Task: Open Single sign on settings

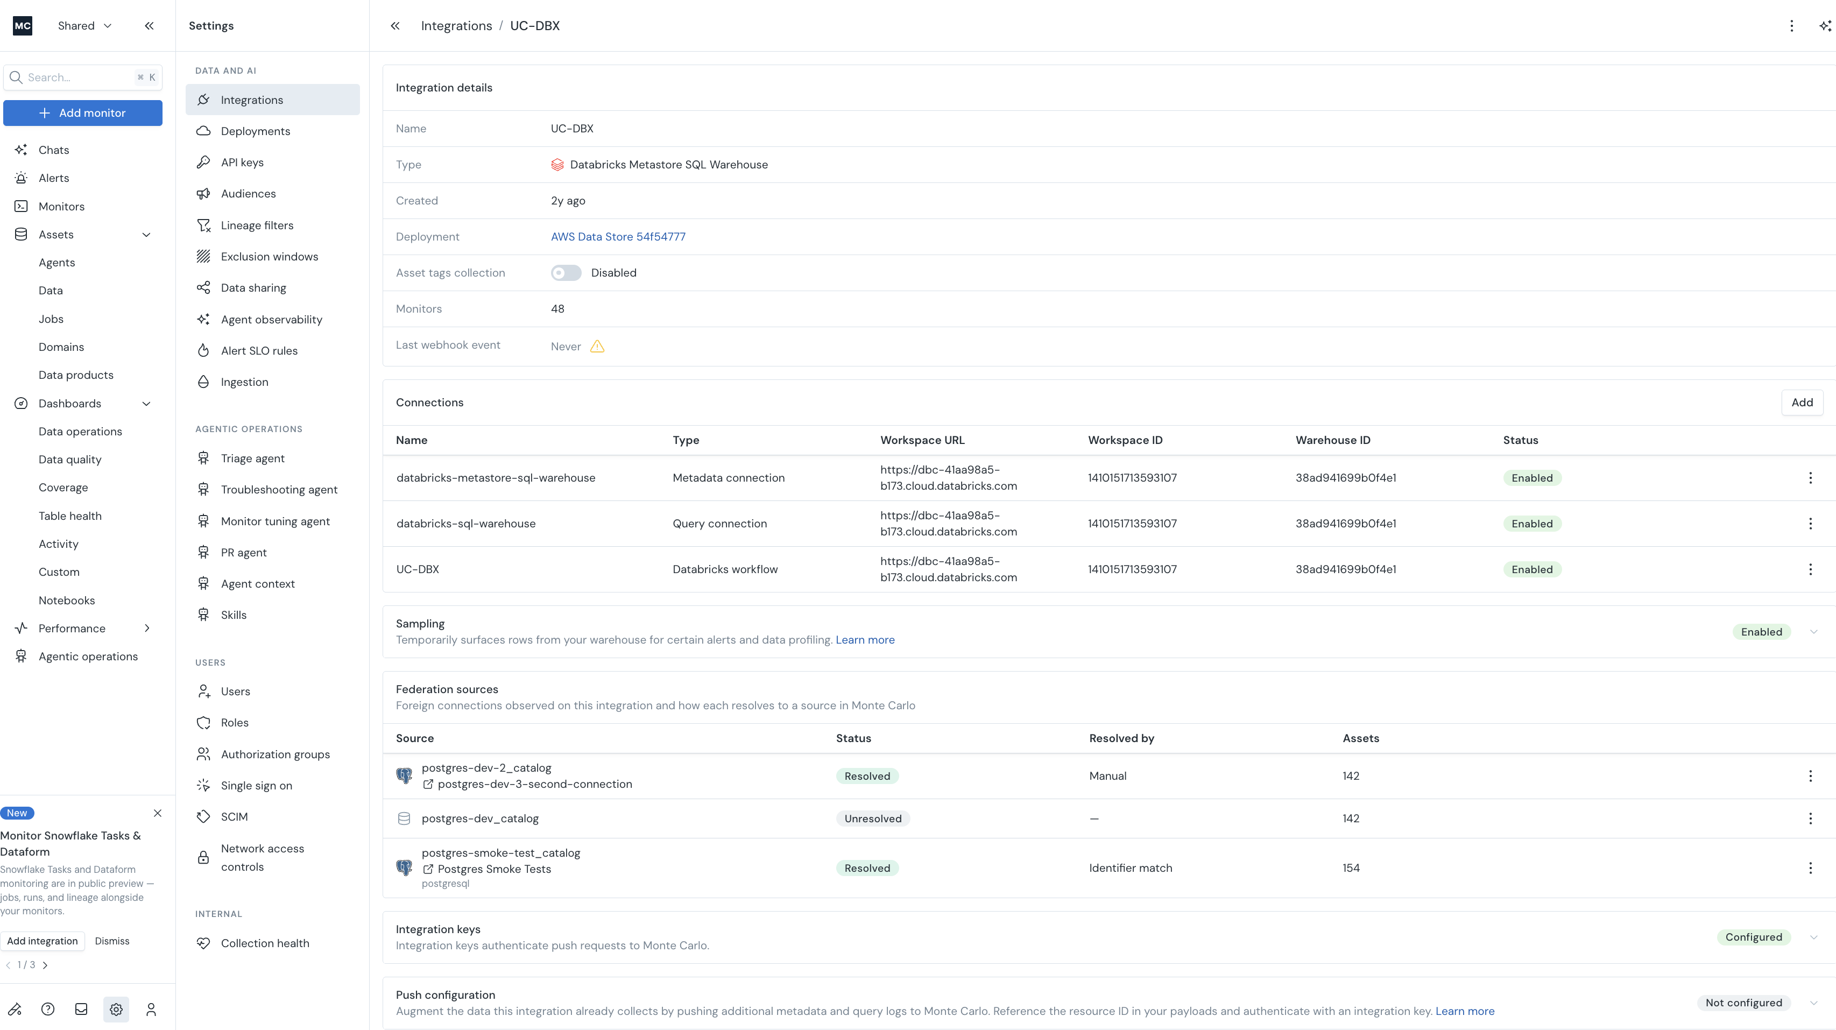Action: [x=272, y=786]
